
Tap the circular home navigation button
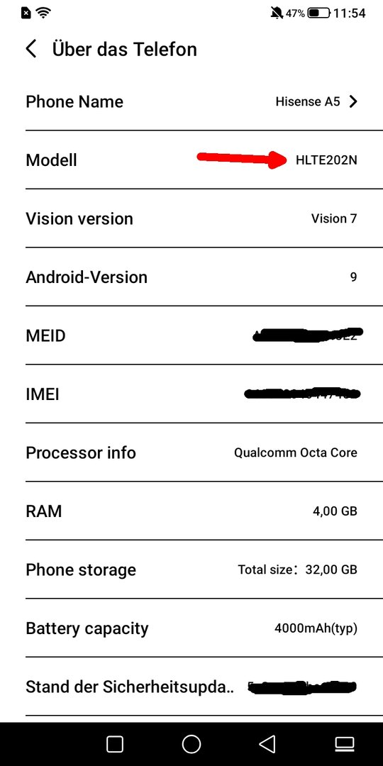coord(191,744)
